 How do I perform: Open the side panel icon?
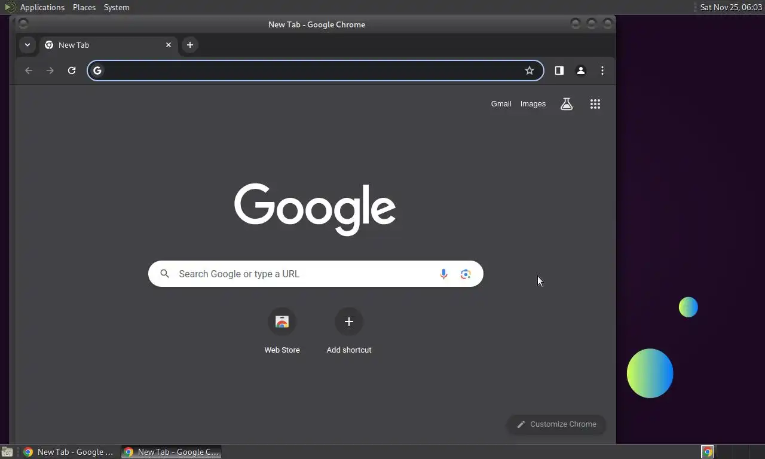559,71
